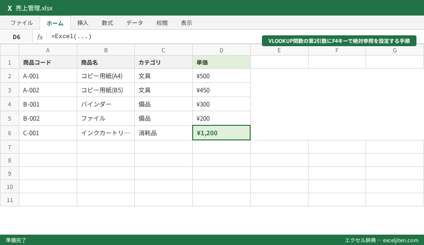Select row 10 header
The image size is (424, 245).
[x=9, y=186]
